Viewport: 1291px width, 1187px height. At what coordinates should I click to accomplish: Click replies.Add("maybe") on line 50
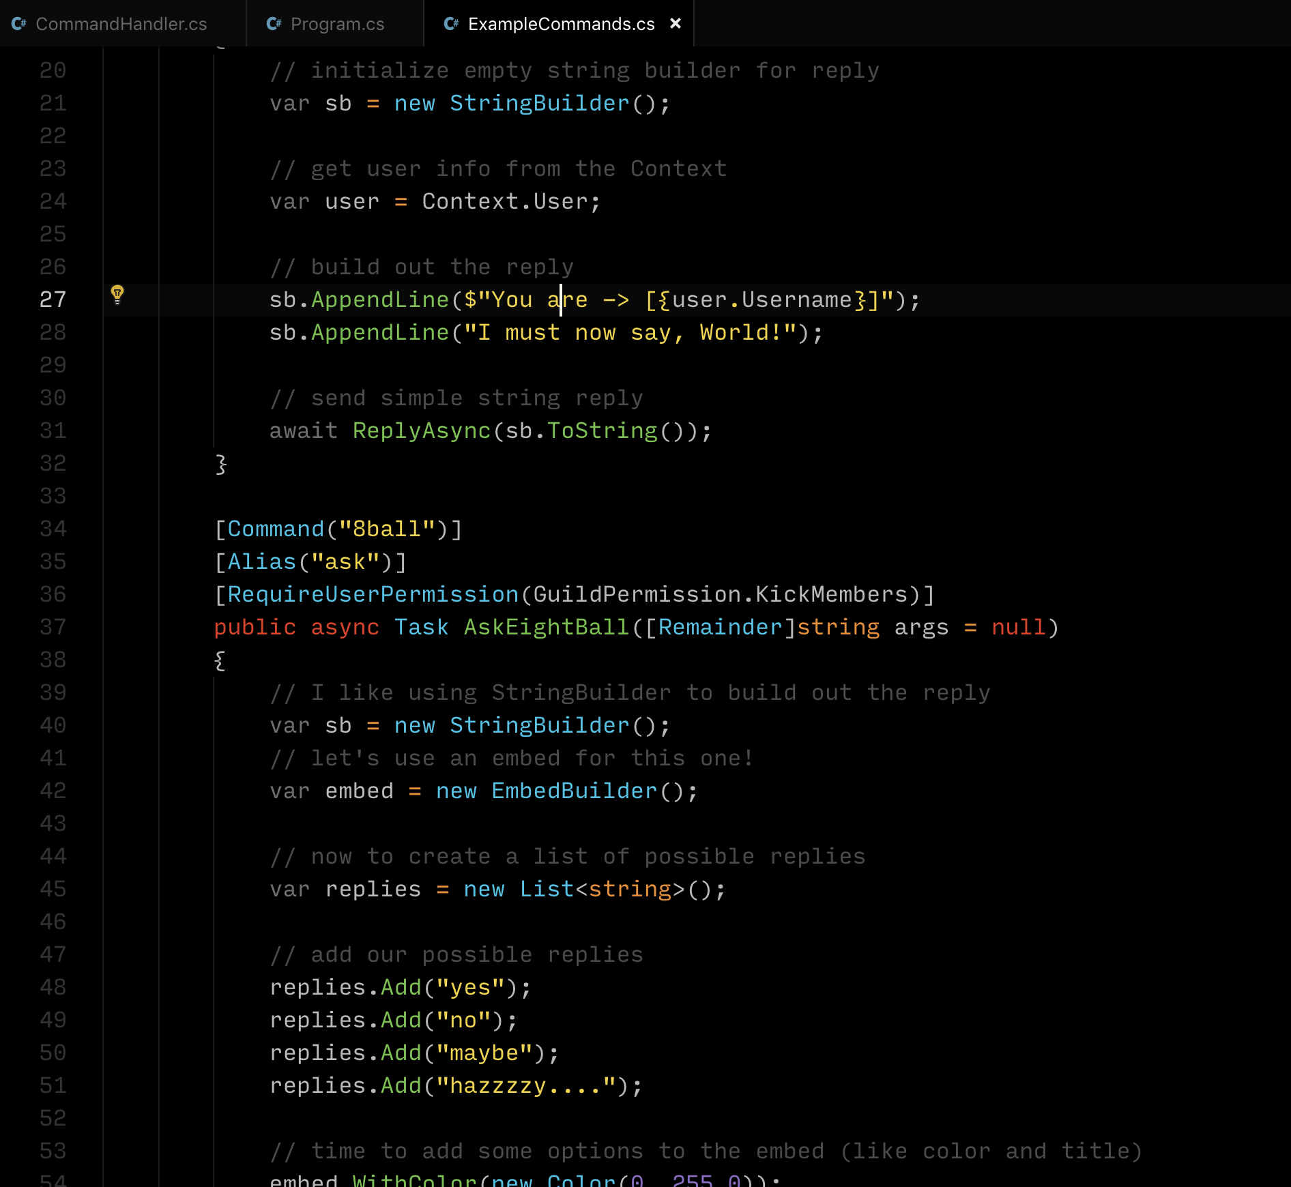point(413,1053)
